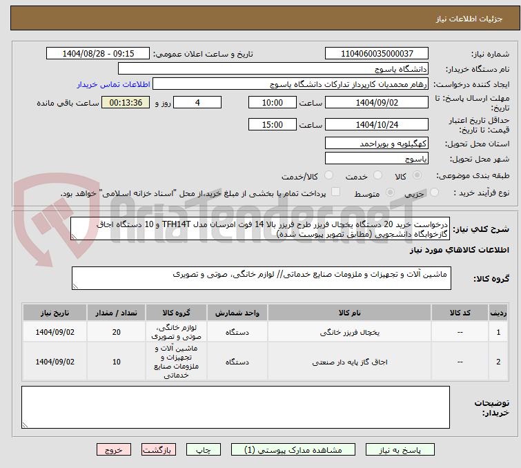Click row number 2 cell
Screen dimensions: 521x468
coord(498,362)
